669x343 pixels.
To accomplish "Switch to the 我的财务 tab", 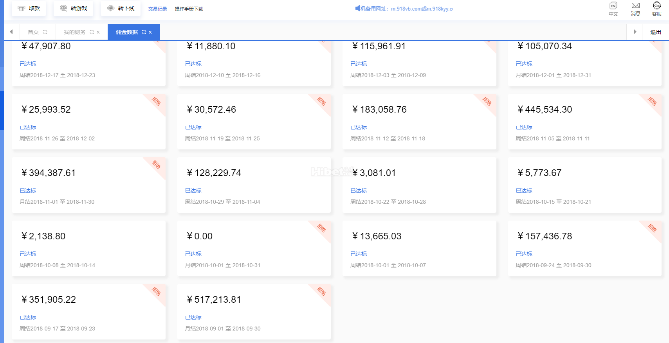I will [x=74, y=32].
